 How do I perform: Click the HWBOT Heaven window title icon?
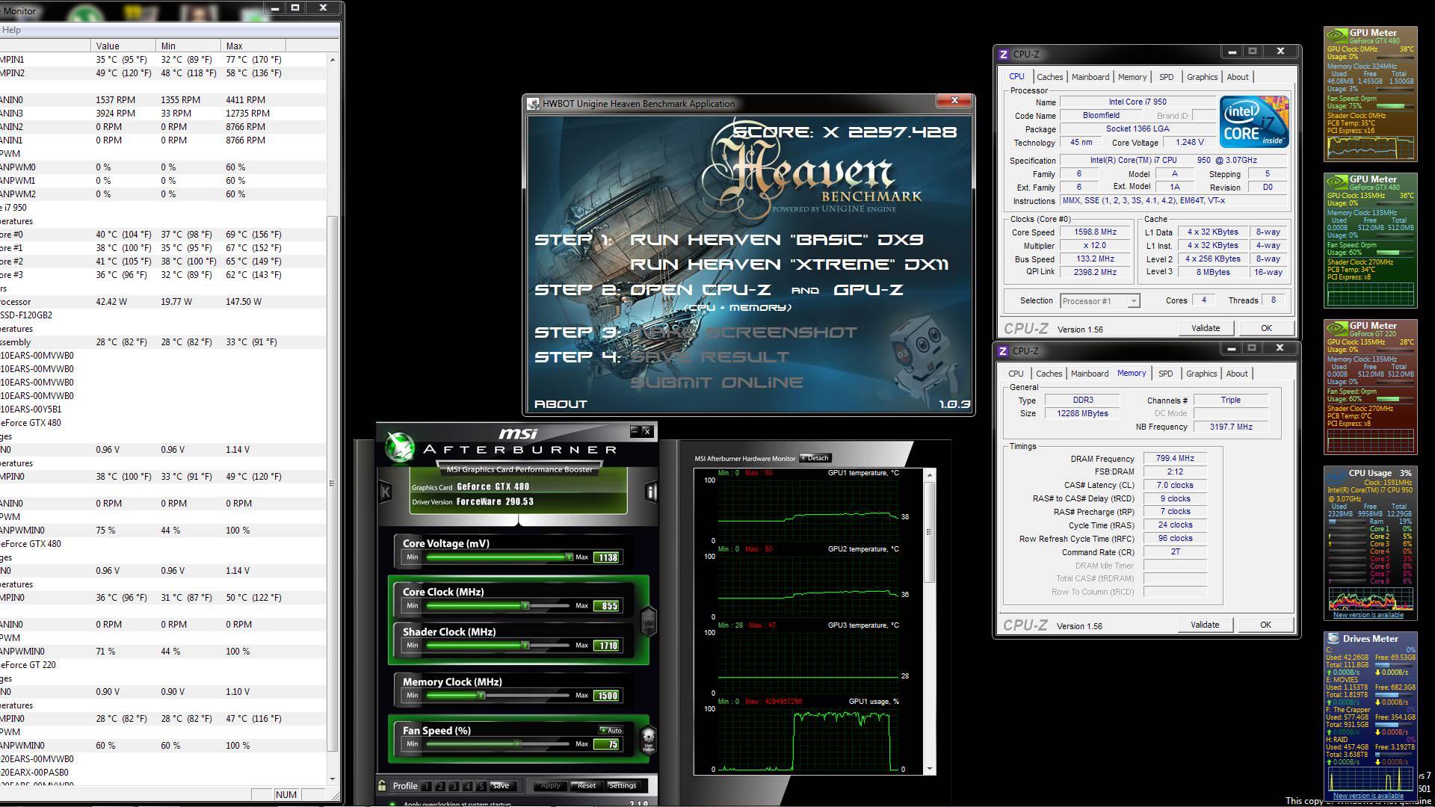pyautogui.click(x=533, y=104)
